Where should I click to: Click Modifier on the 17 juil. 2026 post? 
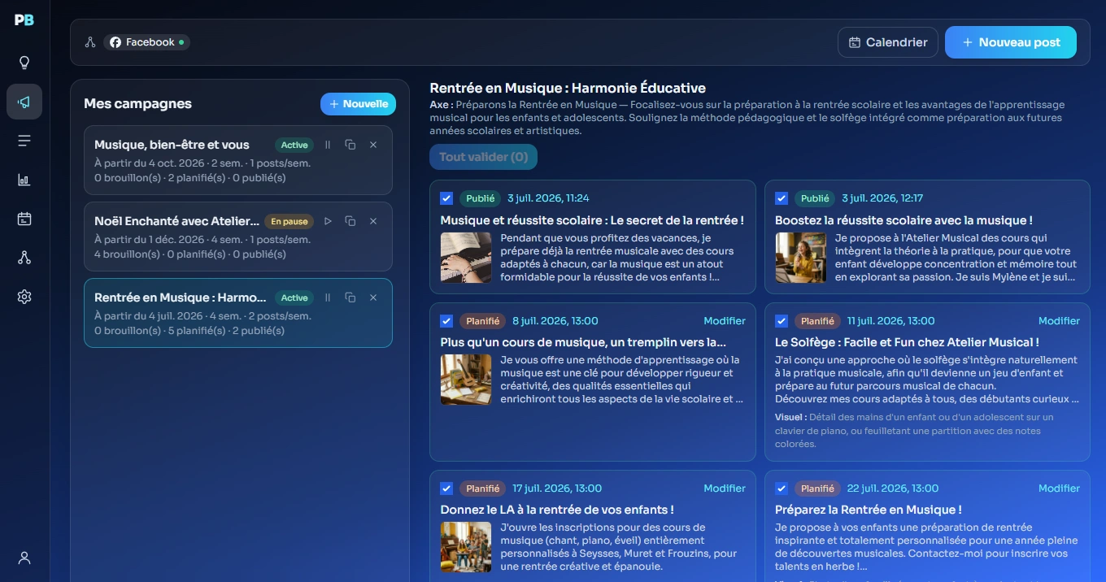point(725,489)
